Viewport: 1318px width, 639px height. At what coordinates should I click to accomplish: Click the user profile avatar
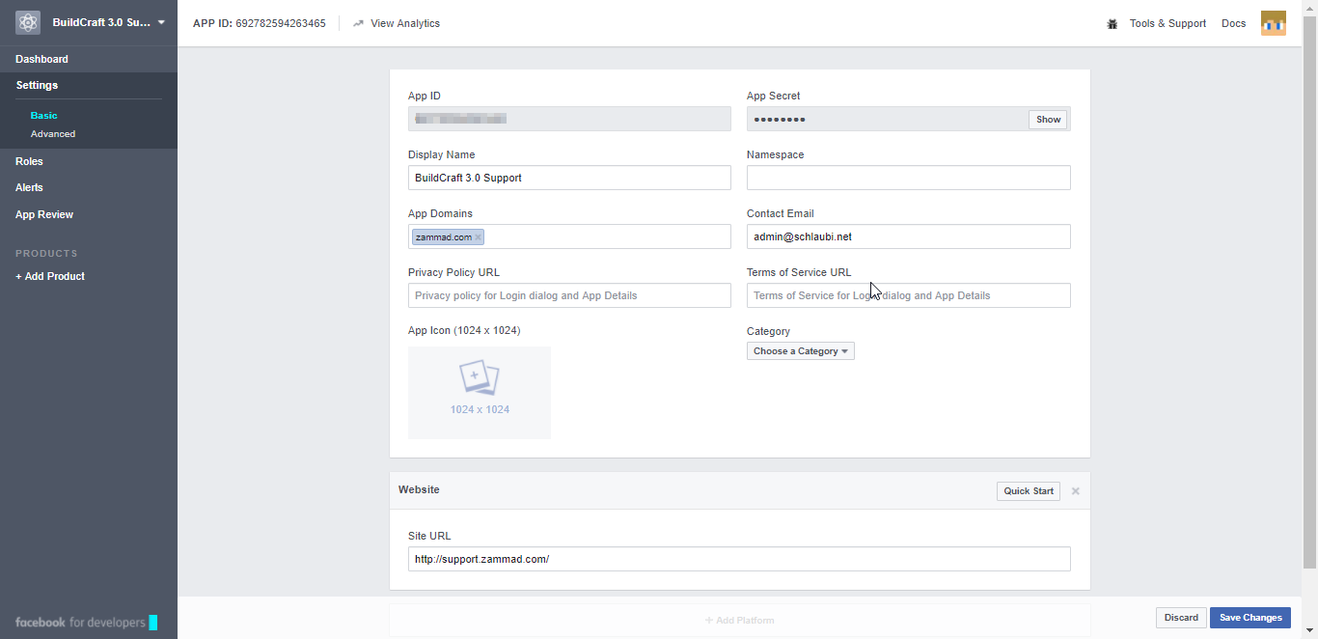1273,23
